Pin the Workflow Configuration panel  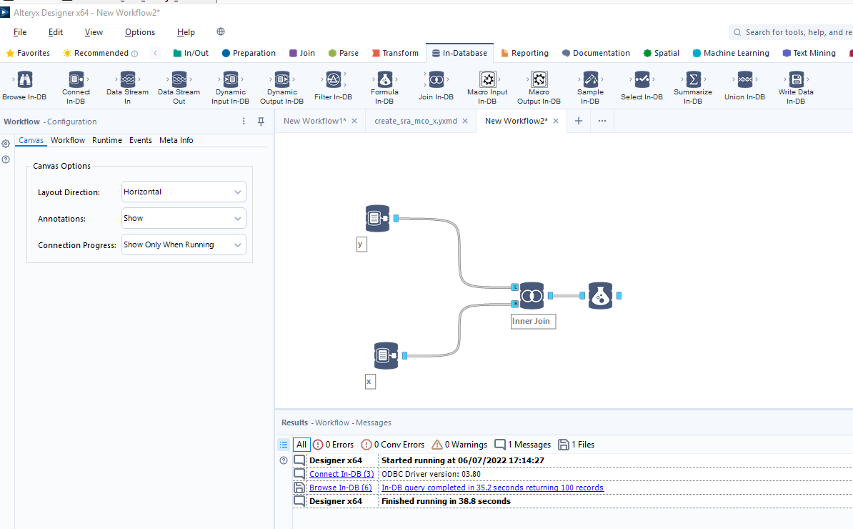tap(261, 122)
